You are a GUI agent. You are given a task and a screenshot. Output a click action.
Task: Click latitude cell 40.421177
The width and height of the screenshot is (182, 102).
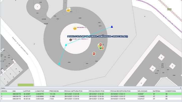coord(27,96)
